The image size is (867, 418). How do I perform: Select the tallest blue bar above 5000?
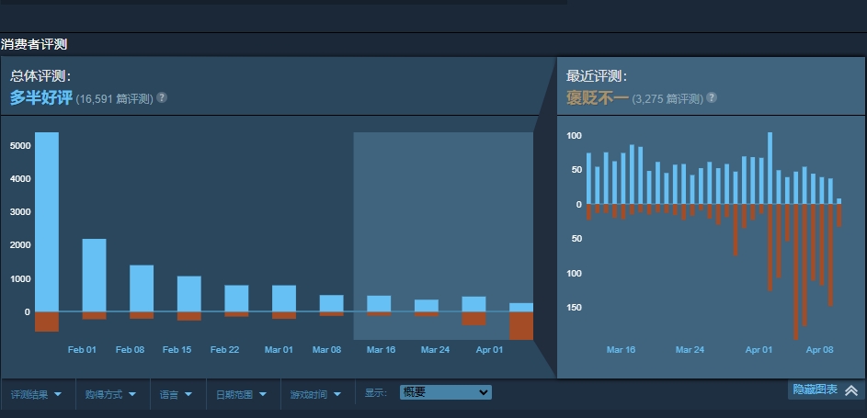47,222
